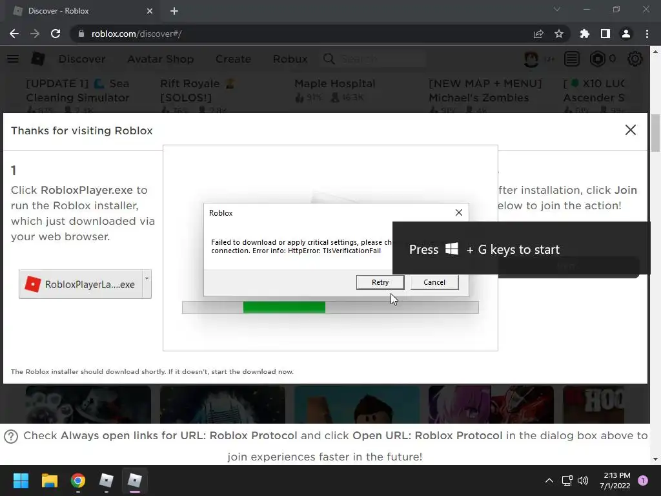Click the page scrollbar up arrow
661x496 pixels.
655,52
